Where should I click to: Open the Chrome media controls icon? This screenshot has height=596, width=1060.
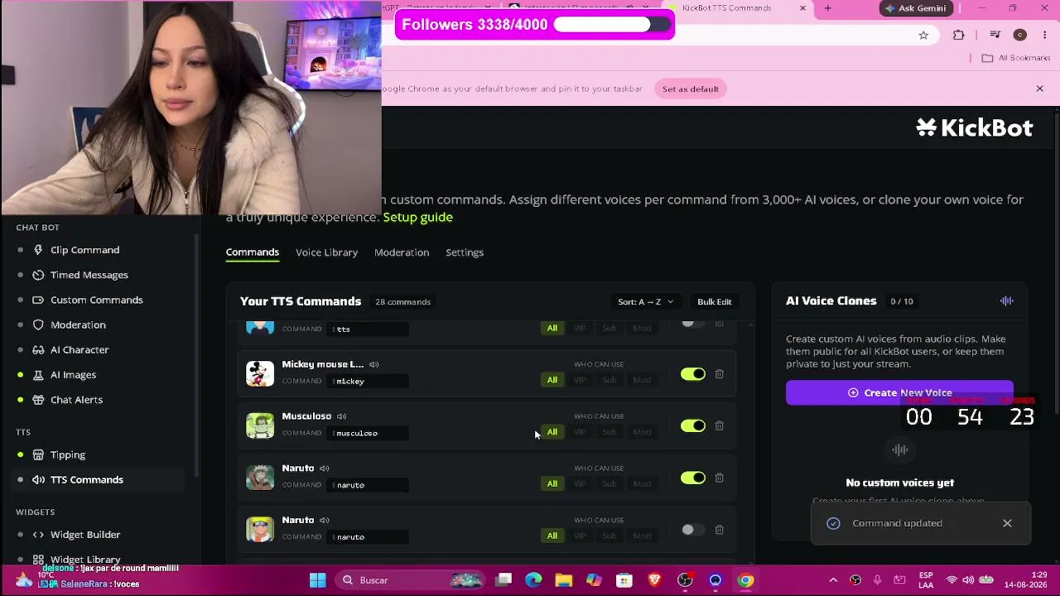coord(995,35)
